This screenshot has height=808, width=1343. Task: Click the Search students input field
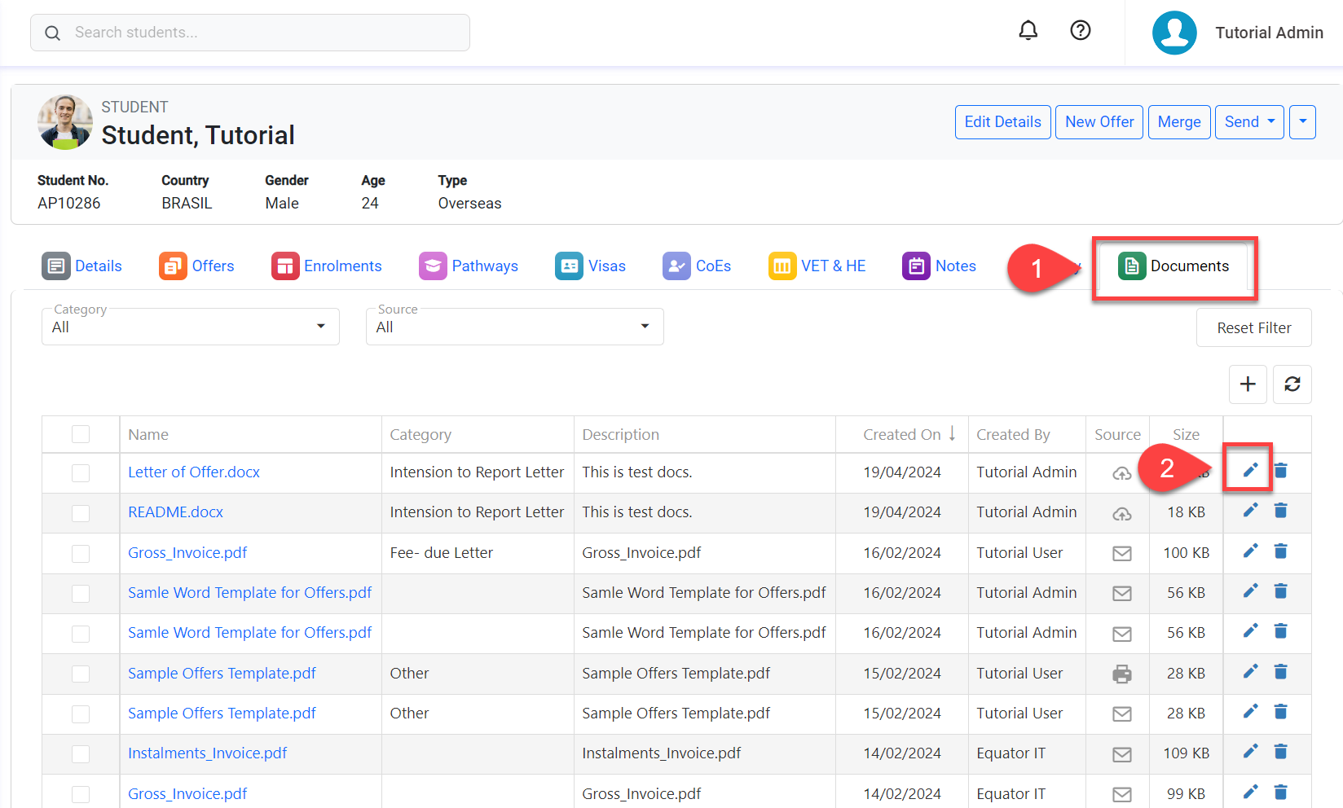(x=250, y=33)
